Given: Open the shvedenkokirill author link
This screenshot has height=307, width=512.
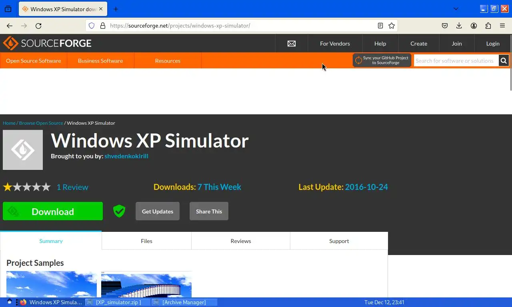Looking at the screenshot, I should click(x=126, y=156).
